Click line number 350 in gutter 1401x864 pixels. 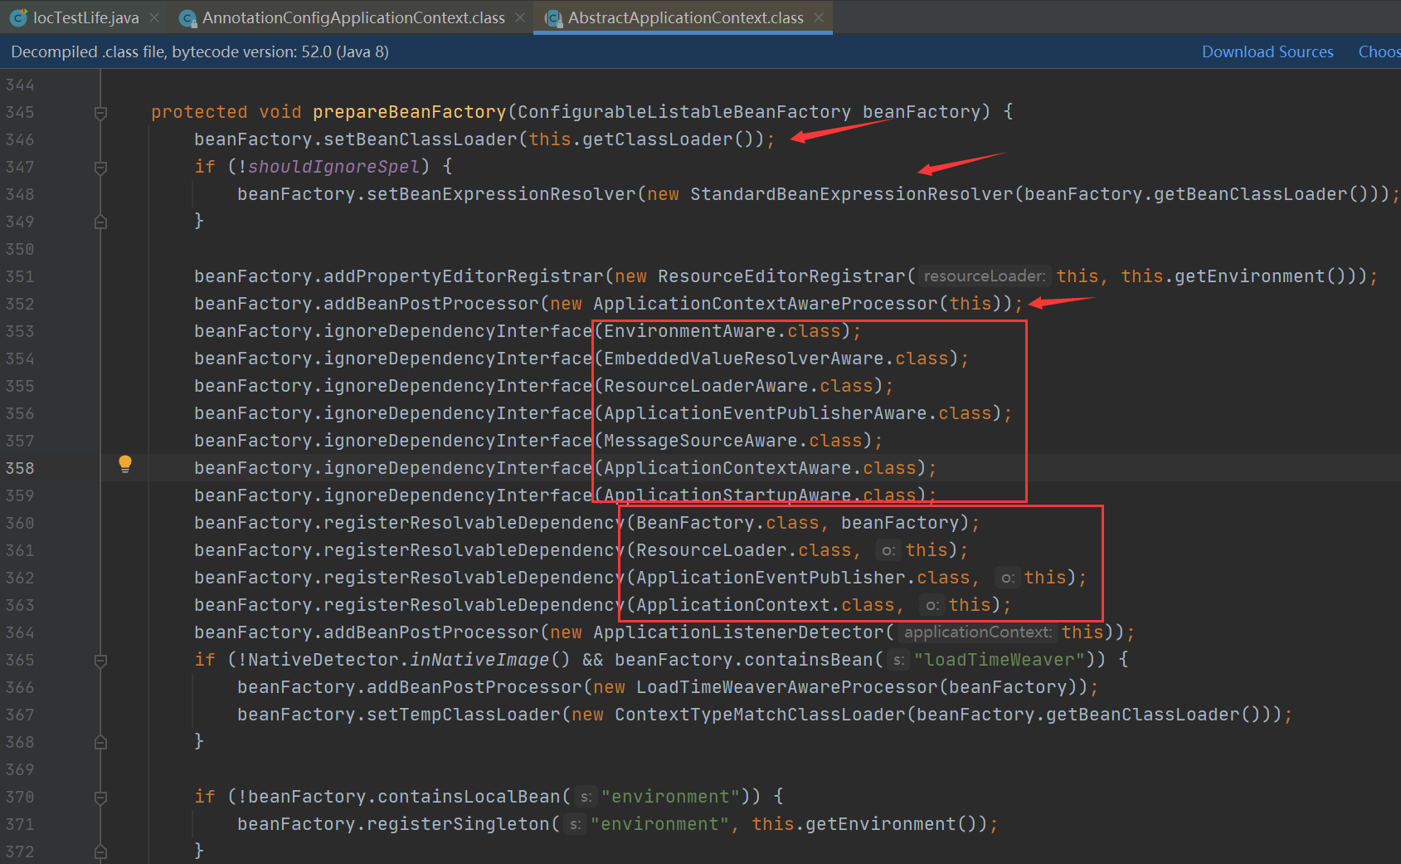(x=20, y=249)
